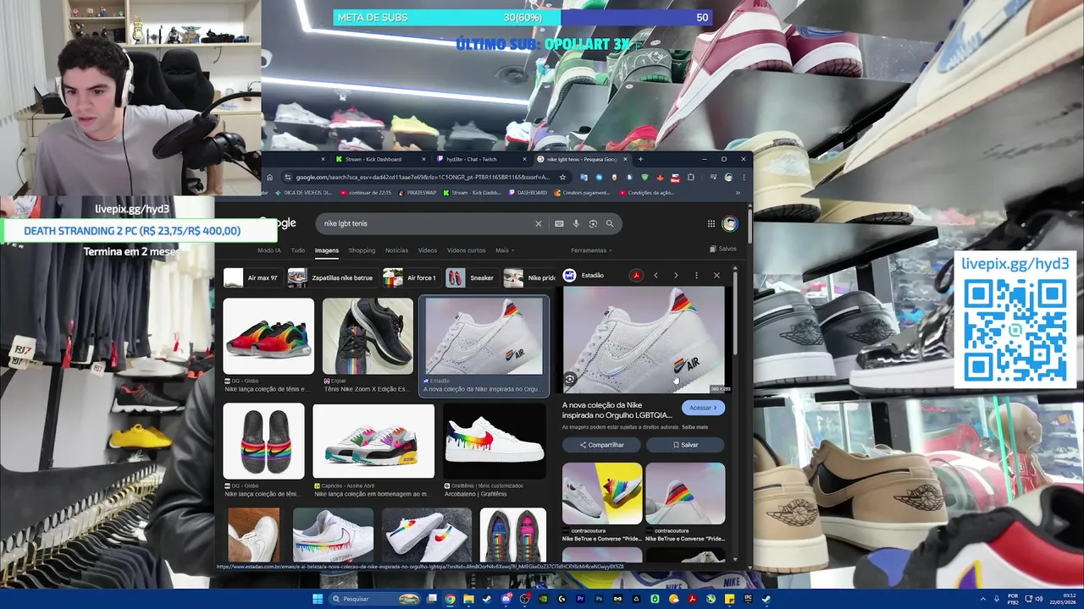Select the Vídeos results tab

pos(428,250)
